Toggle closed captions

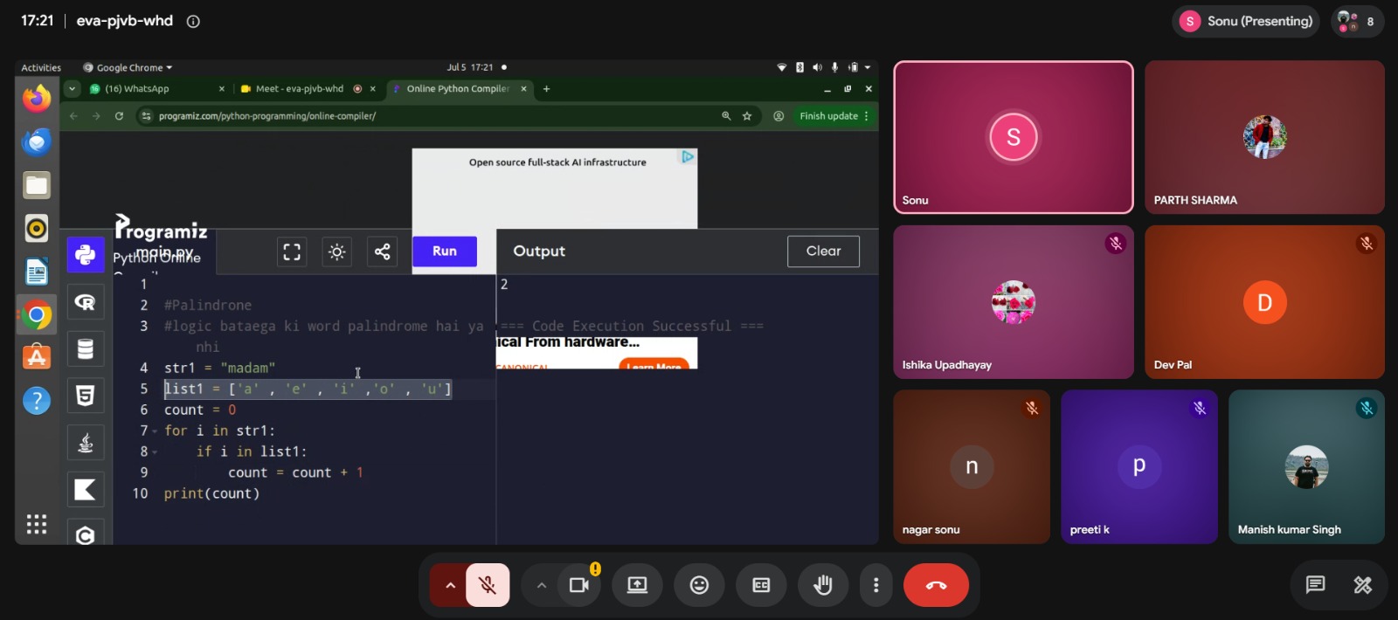pyautogui.click(x=761, y=585)
